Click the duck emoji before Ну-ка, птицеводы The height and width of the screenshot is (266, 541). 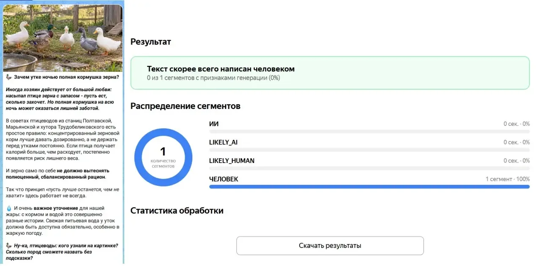click(9, 246)
